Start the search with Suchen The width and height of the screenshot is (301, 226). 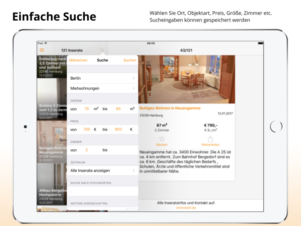pos(130,60)
